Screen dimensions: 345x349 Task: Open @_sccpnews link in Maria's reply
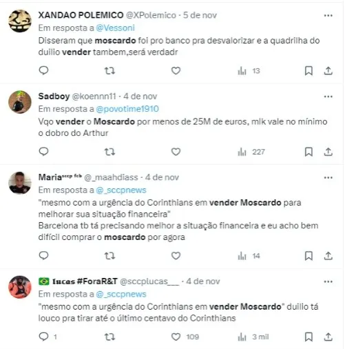pos(121,190)
